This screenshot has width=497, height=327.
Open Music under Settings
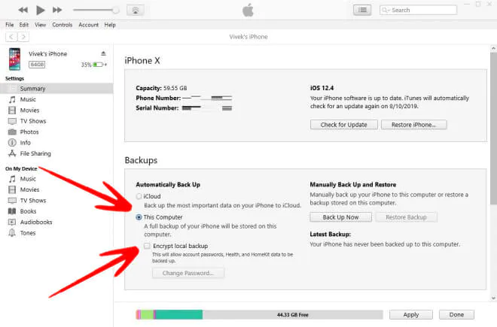tap(28, 99)
